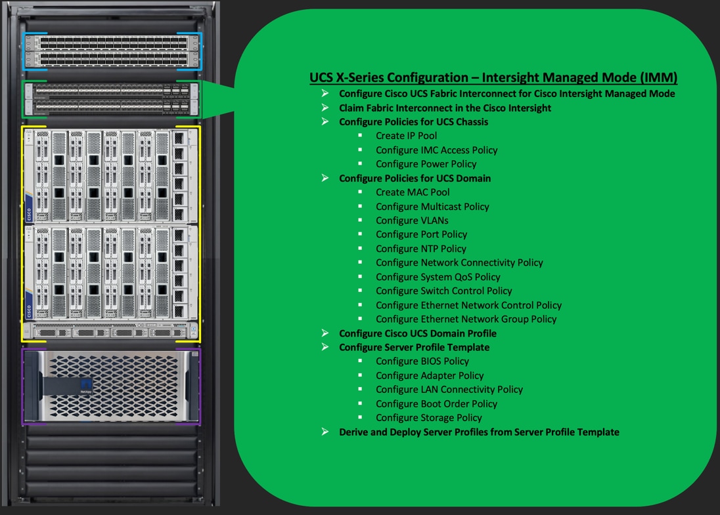Screen dimensions: 720x515
Task: Click the NetApp storage array in the rack
Action: 112,386
